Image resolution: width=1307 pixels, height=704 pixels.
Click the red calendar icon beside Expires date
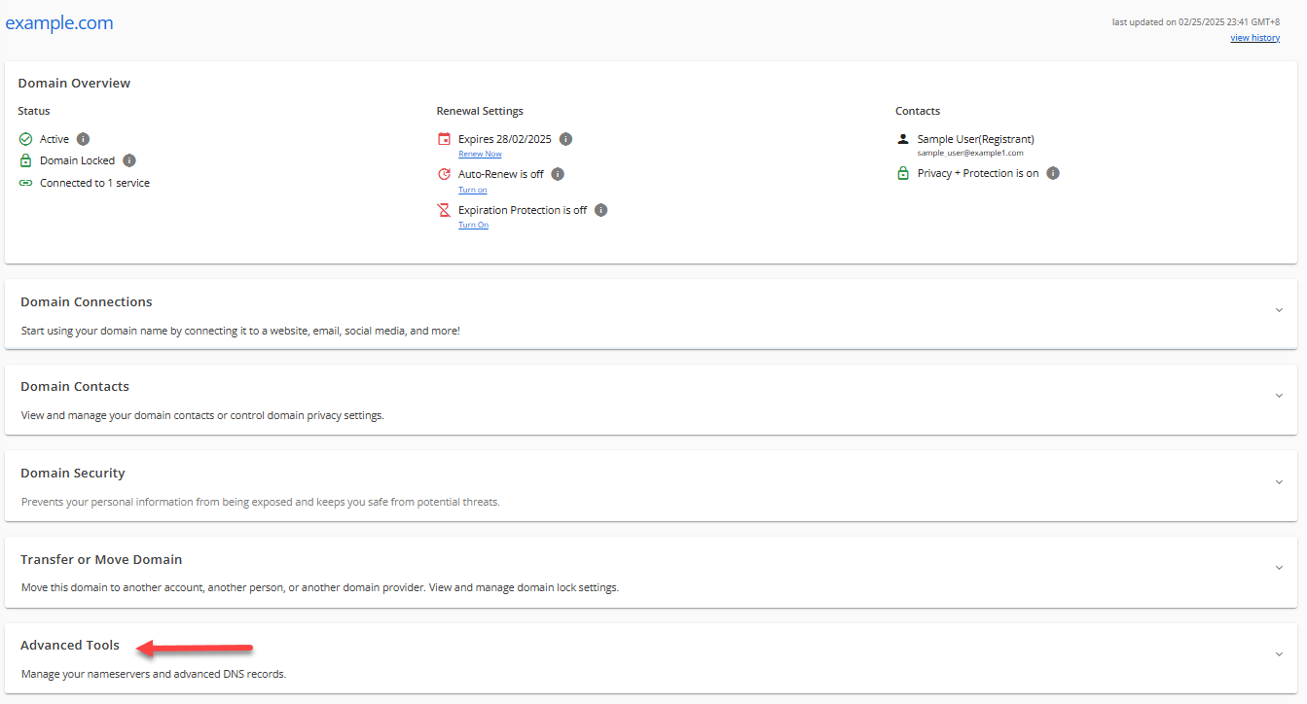(444, 139)
